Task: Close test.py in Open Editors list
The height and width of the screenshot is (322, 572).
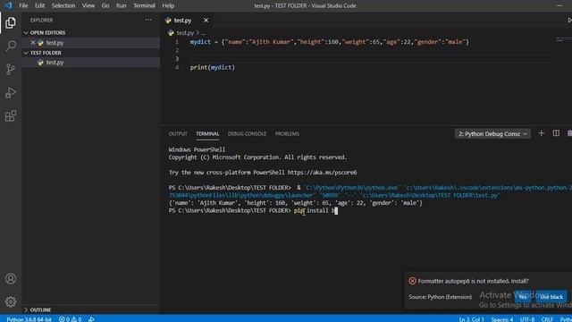Action: point(33,43)
